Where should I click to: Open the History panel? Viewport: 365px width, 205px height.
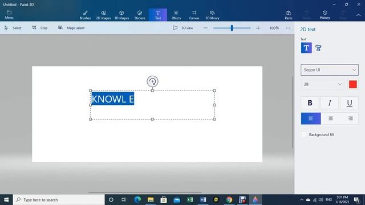click(325, 15)
